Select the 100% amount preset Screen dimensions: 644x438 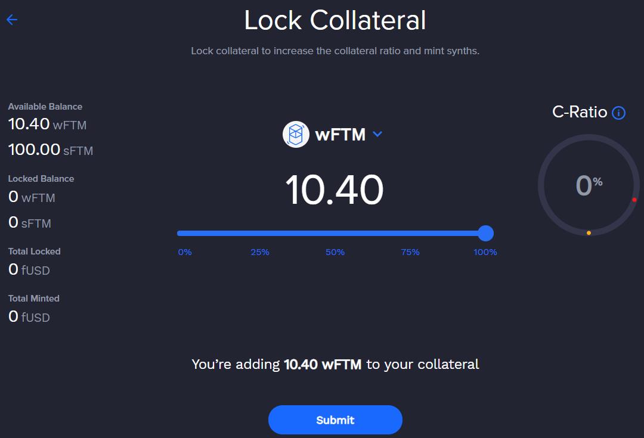point(485,252)
